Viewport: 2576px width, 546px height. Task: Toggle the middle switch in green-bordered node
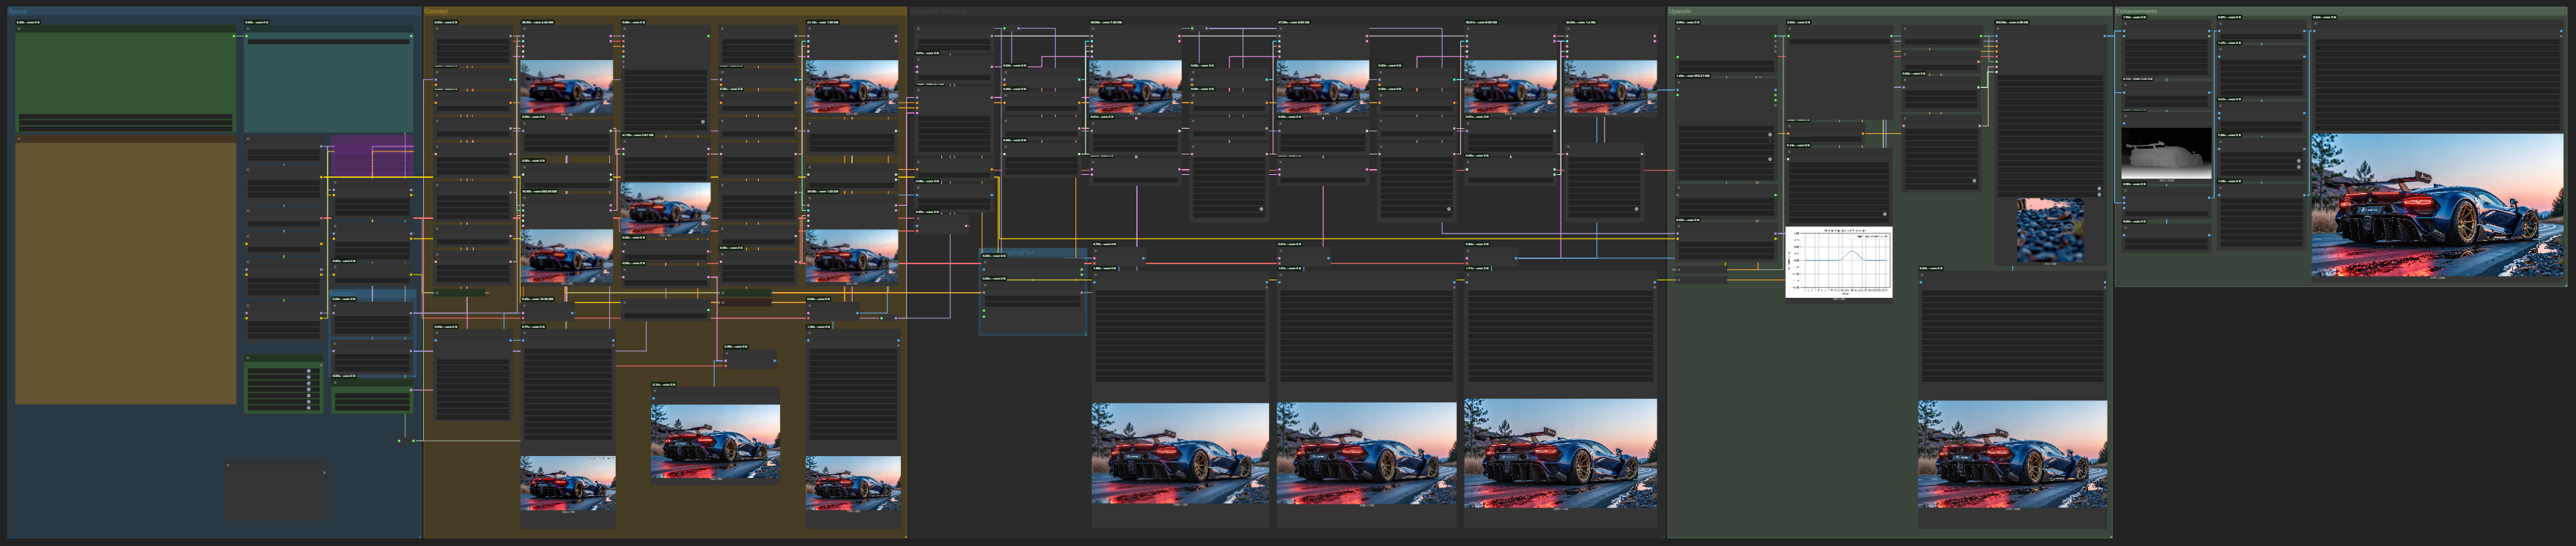[308, 389]
